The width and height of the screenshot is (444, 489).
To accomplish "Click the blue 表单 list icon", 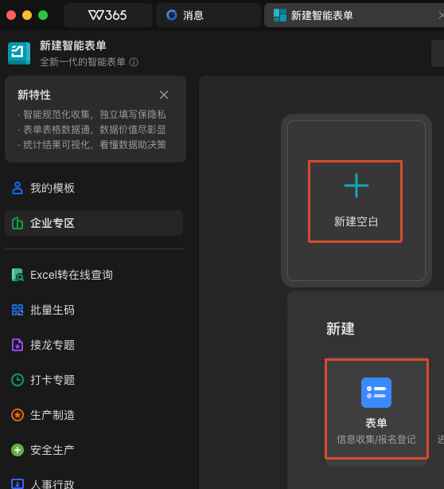I will pyautogui.click(x=376, y=393).
